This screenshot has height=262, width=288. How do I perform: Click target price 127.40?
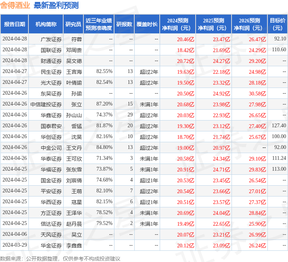(x=279, y=125)
